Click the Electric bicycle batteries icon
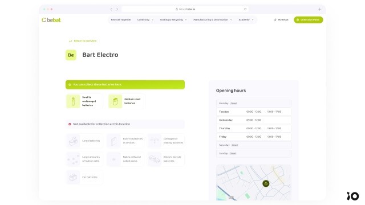Screen dimensions: 365x205 [x=155, y=159]
